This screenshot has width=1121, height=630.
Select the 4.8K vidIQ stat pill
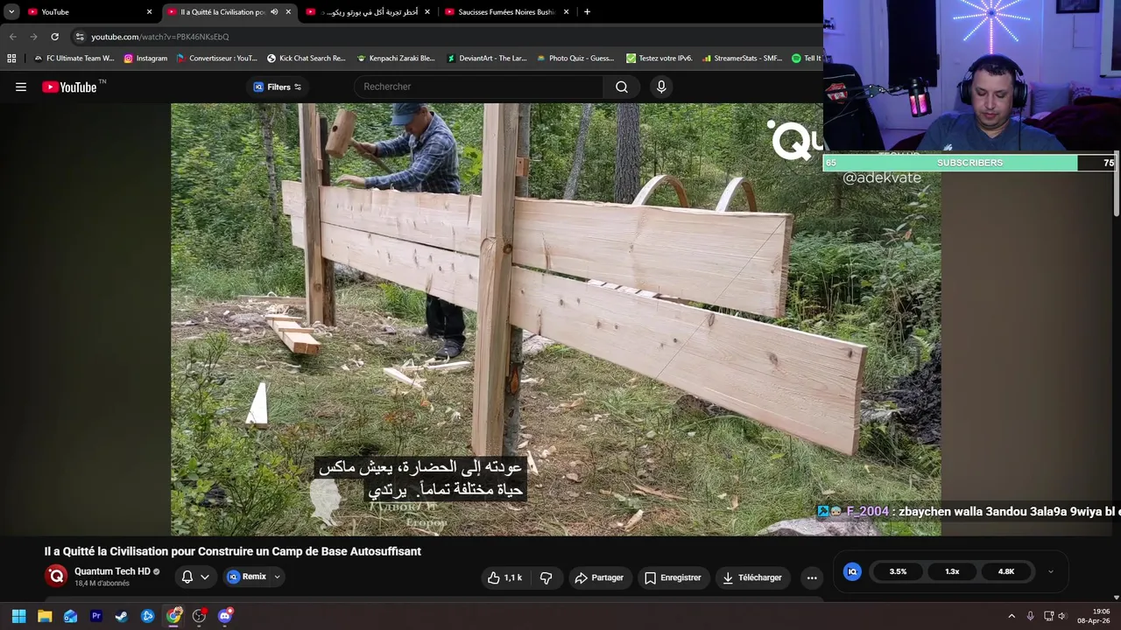(x=1006, y=571)
